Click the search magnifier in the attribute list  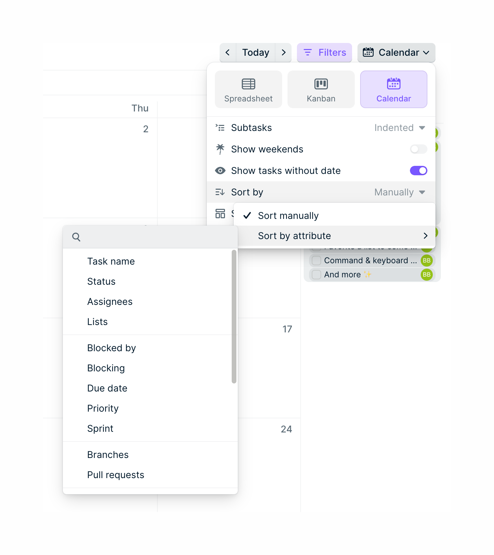(x=76, y=237)
